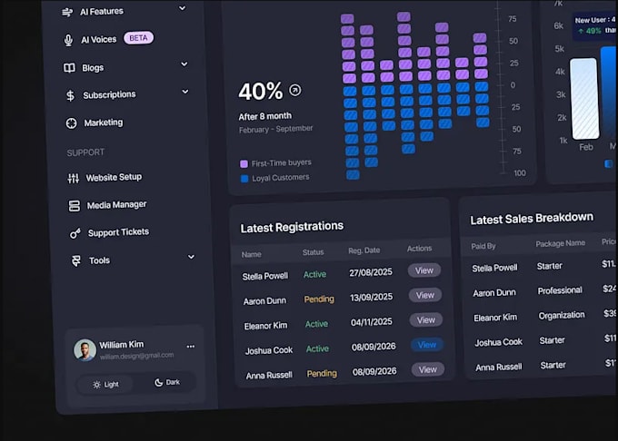Image resolution: width=618 pixels, height=441 pixels.
Task: Click Anna Russell's Pending status
Action: tap(322, 374)
